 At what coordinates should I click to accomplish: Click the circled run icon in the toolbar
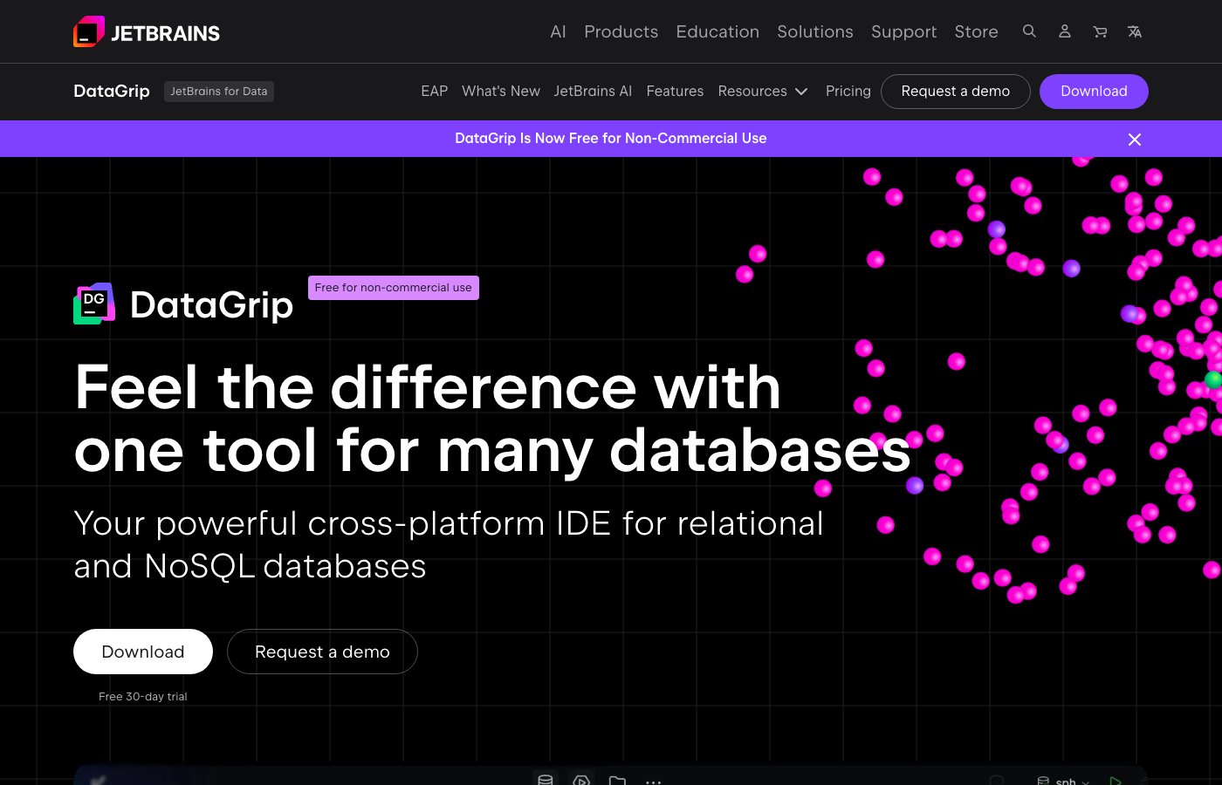(581, 780)
